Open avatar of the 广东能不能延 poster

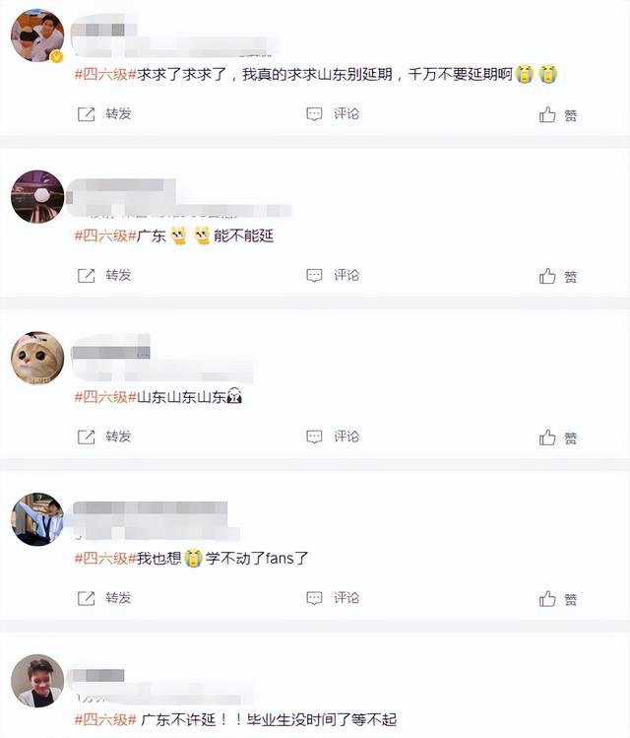tap(37, 196)
